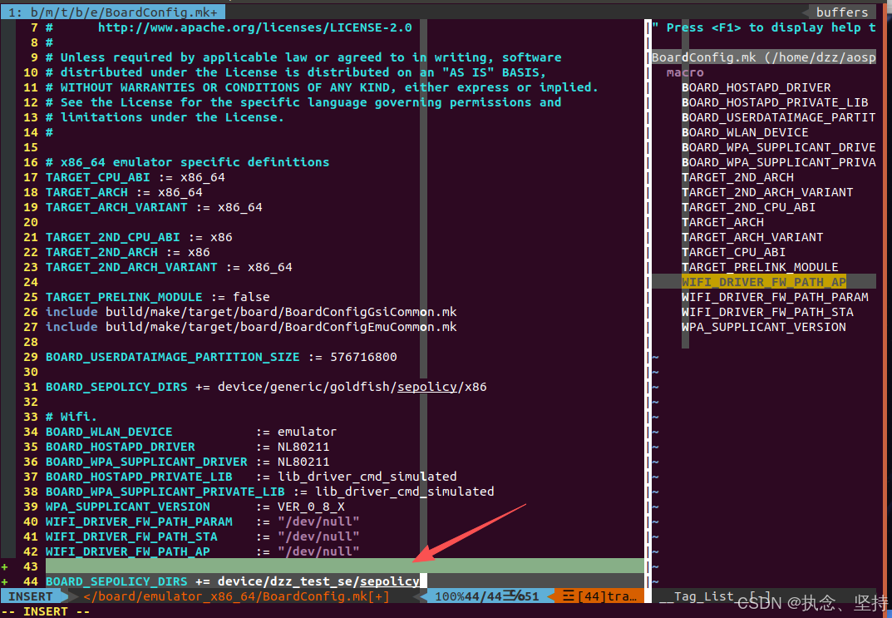Jump to BOARD_WPA_SUPPLICANT_PRIVA tag in the Tag List
This screenshot has height=618, width=892.
tap(778, 162)
